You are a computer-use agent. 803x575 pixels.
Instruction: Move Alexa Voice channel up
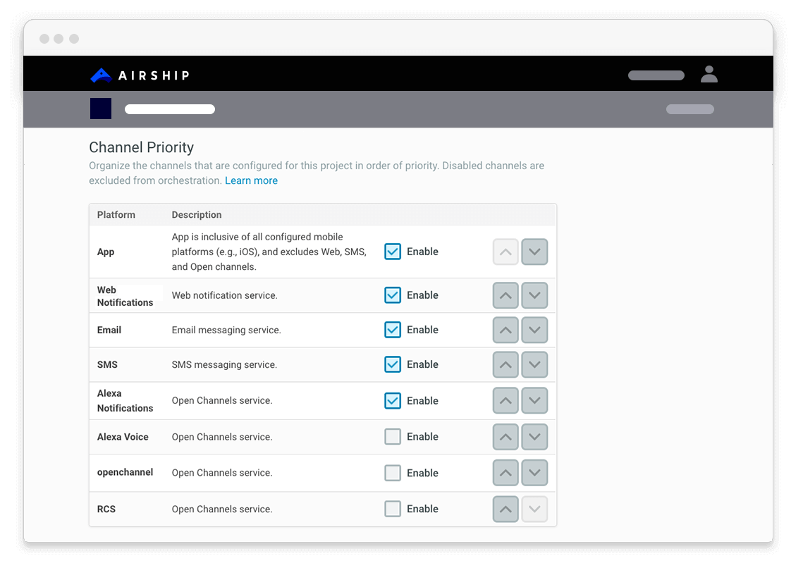tap(505, 437)
